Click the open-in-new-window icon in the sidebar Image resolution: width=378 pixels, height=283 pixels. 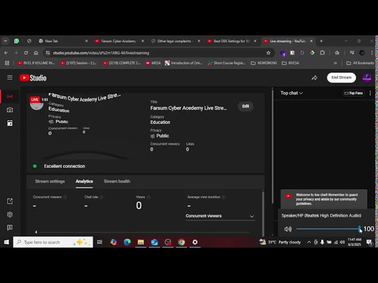pos(10,201)
